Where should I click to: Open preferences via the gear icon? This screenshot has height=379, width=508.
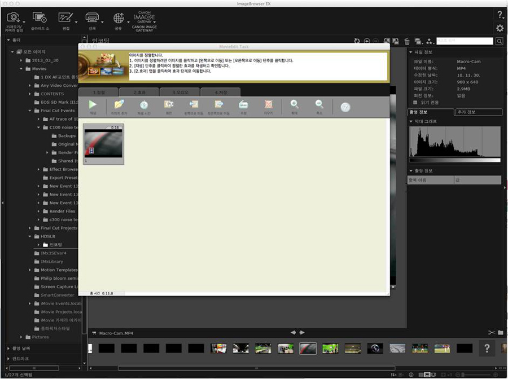point(500,28)
